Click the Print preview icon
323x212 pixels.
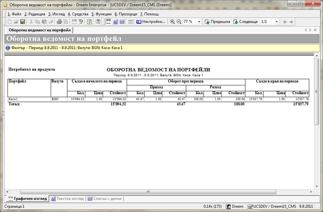coord(66,22)
